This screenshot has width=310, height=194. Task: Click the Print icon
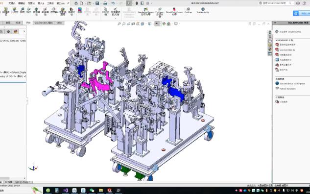tap(105, 3)
